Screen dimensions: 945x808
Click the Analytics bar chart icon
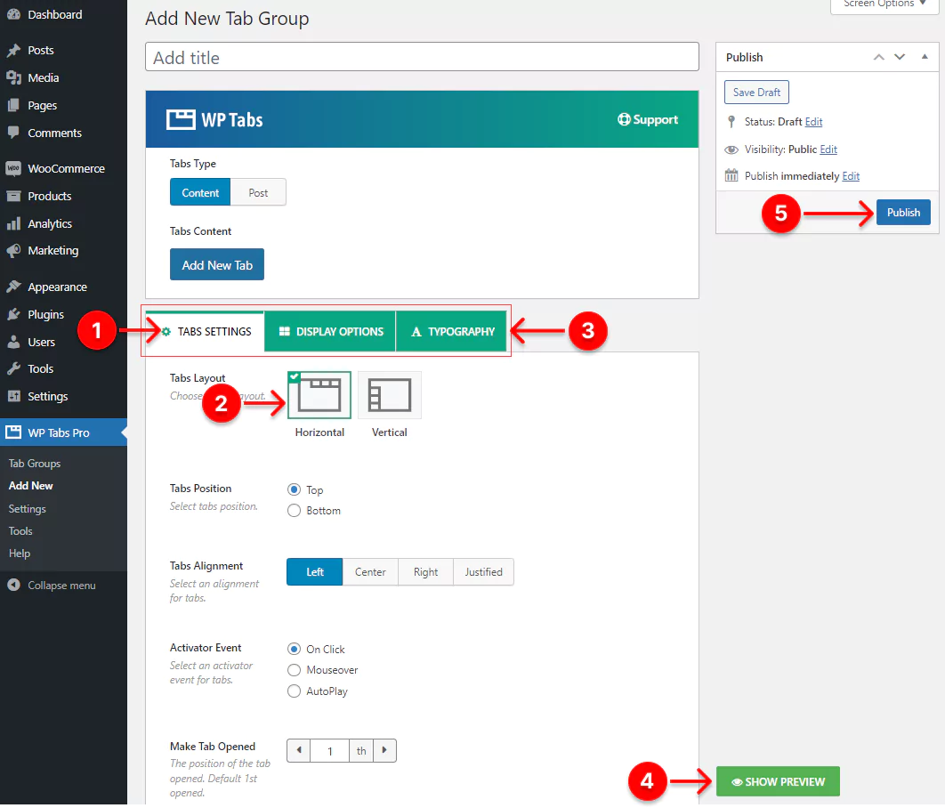[13, 223]
